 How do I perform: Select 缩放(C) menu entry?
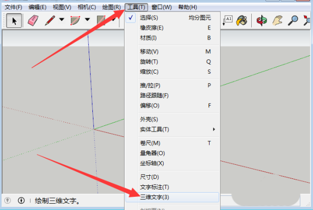click(x=172, y=72)
